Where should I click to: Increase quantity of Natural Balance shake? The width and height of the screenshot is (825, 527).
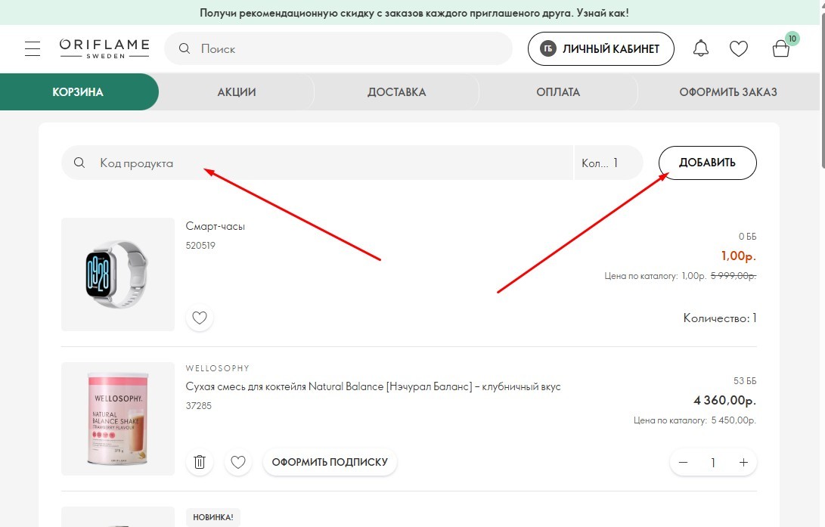coord(743,462)
